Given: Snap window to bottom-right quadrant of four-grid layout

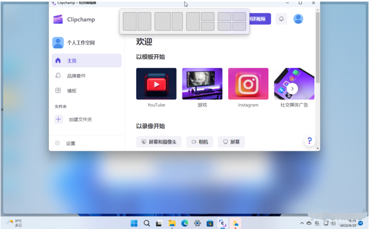Looking at the screenshot, I should click(x=239, y=26).
